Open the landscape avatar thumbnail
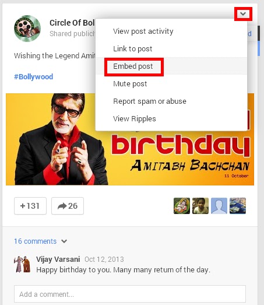Screen dimensions: 264x305 (238, 206)
